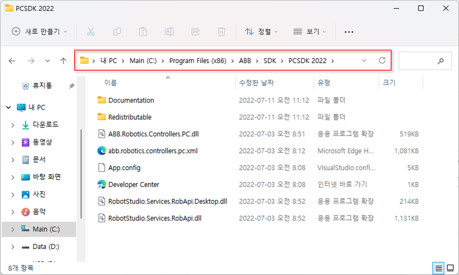
Task: Open the three-dot See more menu
Action: click(x=349, y=32)
